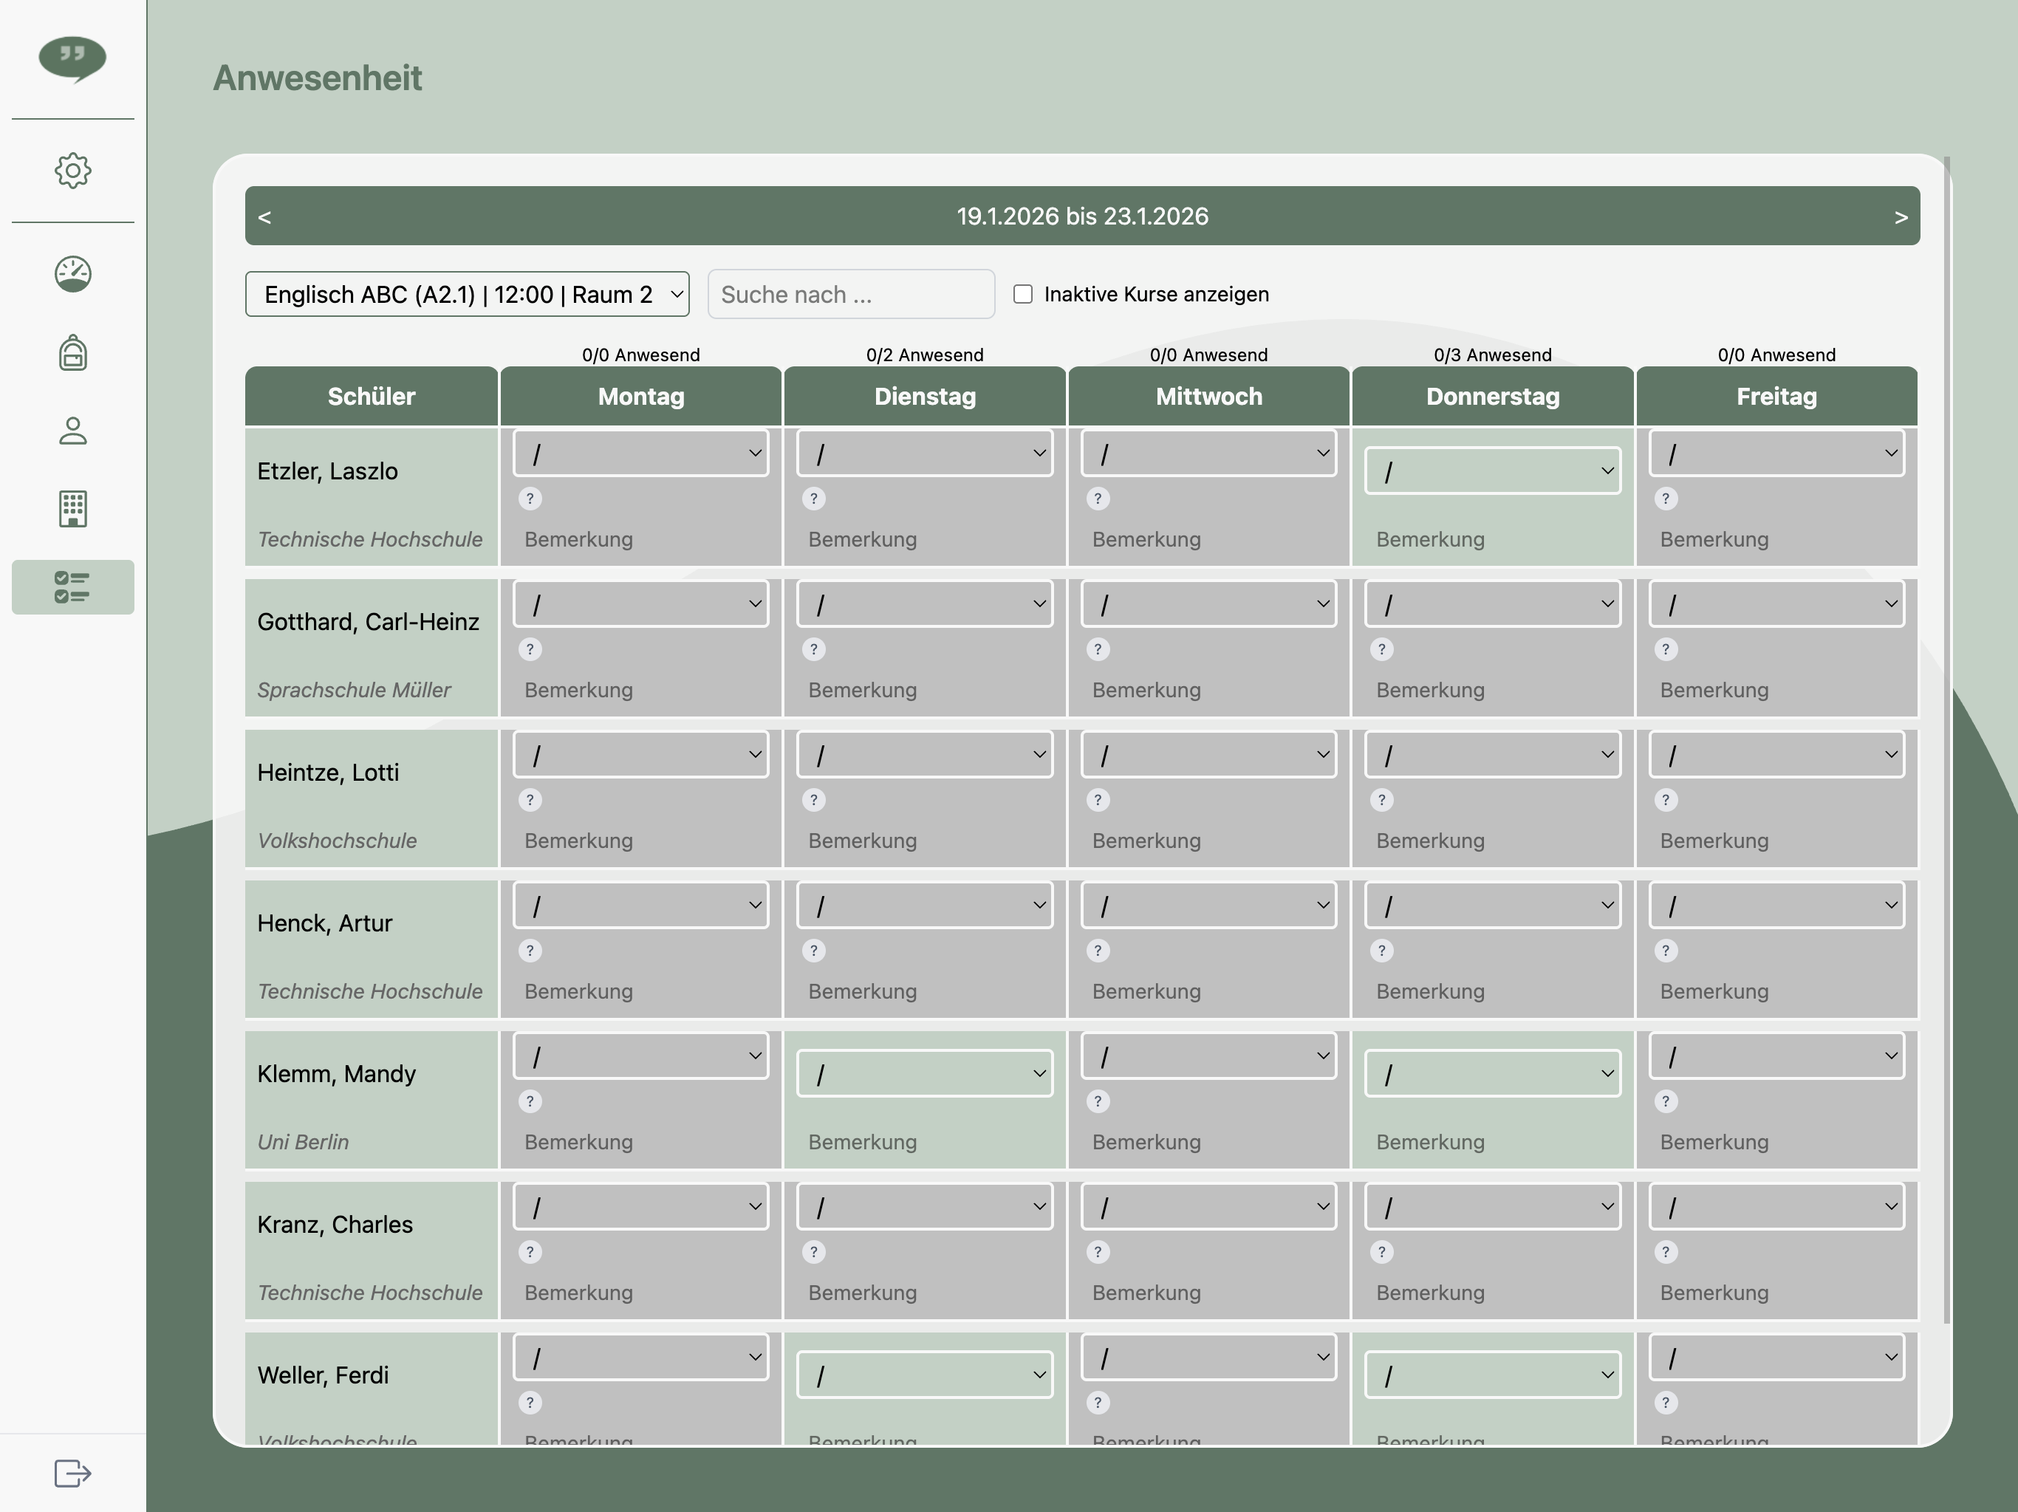Screen dimensions: 2018x1512
Task: Open Klemm, Mandy's Dienstag attendance dropdown
Action: (x=924, y=1074)
